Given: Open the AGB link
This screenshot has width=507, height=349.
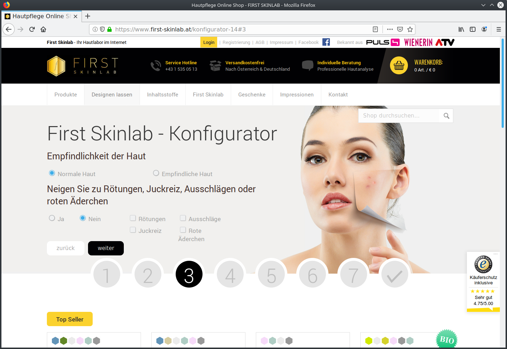Looking at the screenshot, I should tap(260, 42).
